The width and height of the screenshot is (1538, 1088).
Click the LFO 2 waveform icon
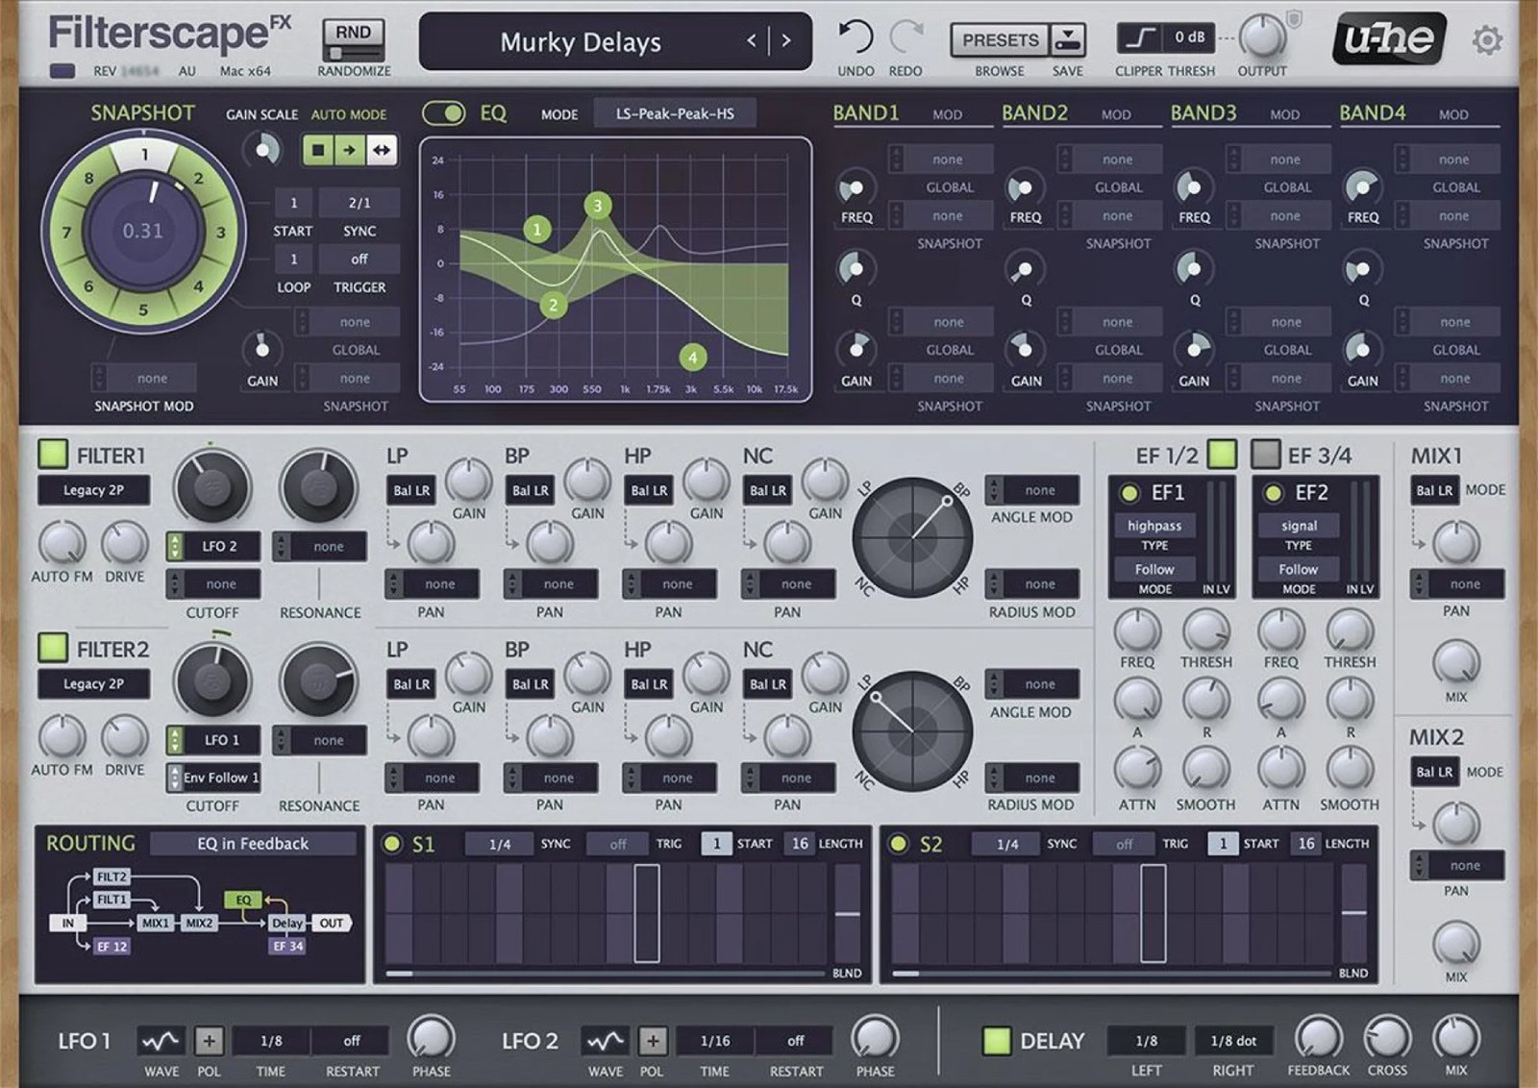[x=606, y=1041]
